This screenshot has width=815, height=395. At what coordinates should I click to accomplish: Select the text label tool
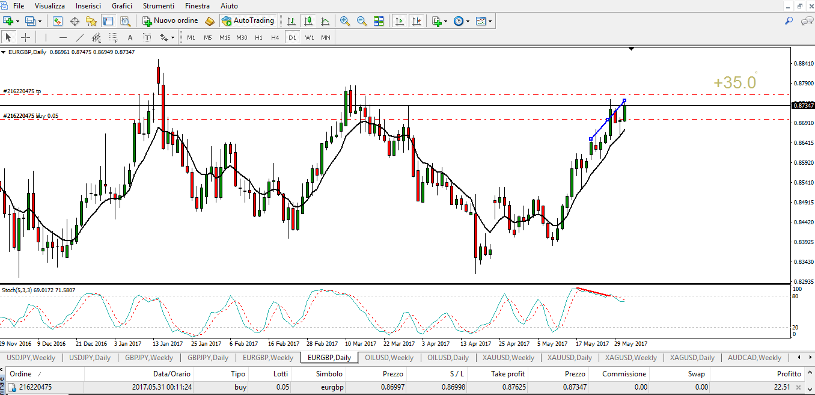click(147, 37)
